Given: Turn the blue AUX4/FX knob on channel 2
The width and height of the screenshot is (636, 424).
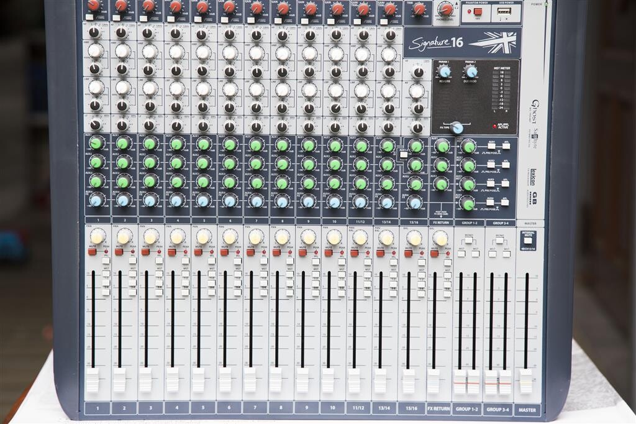Looking at the screenshot, I should click(123, 200).
